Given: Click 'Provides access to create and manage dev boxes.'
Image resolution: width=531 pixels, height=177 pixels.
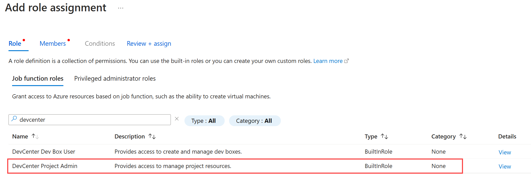Looking at the screenshot, I should (x=178, y=152).
